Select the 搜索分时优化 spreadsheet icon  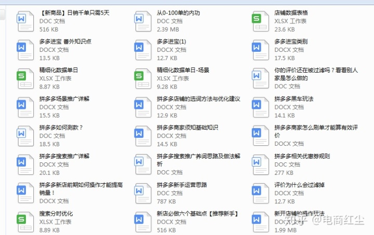pyautogui.click(x=25, y=222)
